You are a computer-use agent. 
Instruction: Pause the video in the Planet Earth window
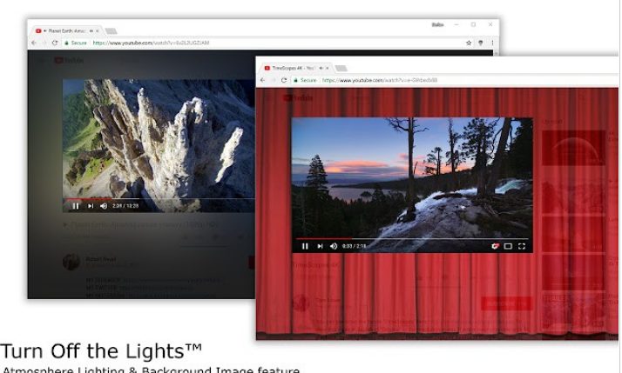coord(76,206)
